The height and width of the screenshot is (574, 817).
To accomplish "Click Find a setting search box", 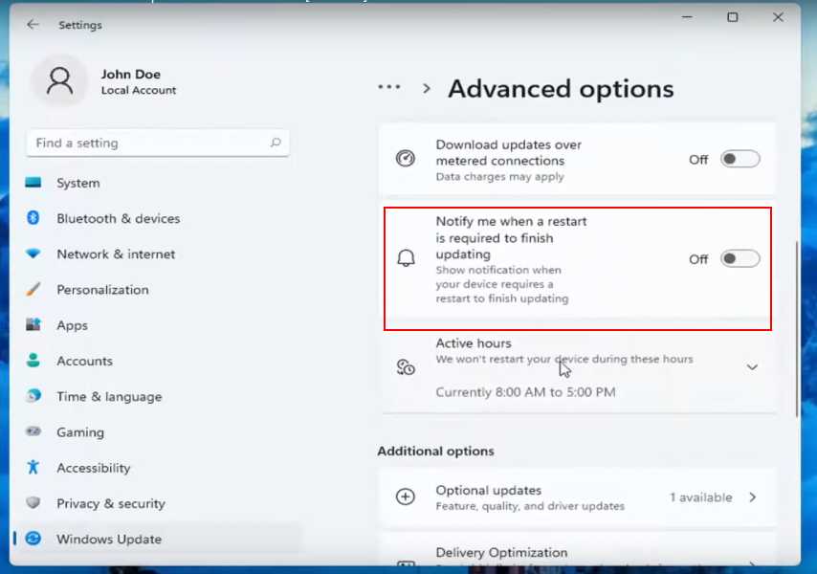I will pos(157,143).
